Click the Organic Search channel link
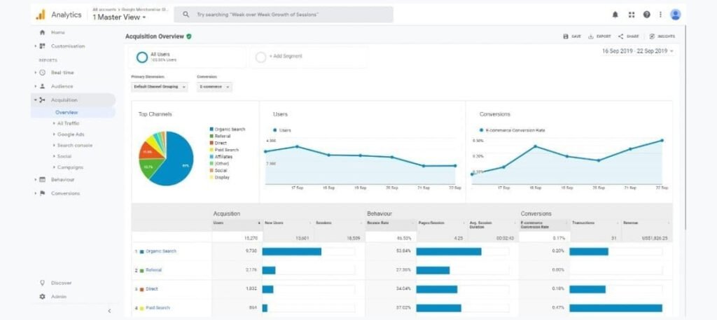717x320 pixels. click(160, 251)
